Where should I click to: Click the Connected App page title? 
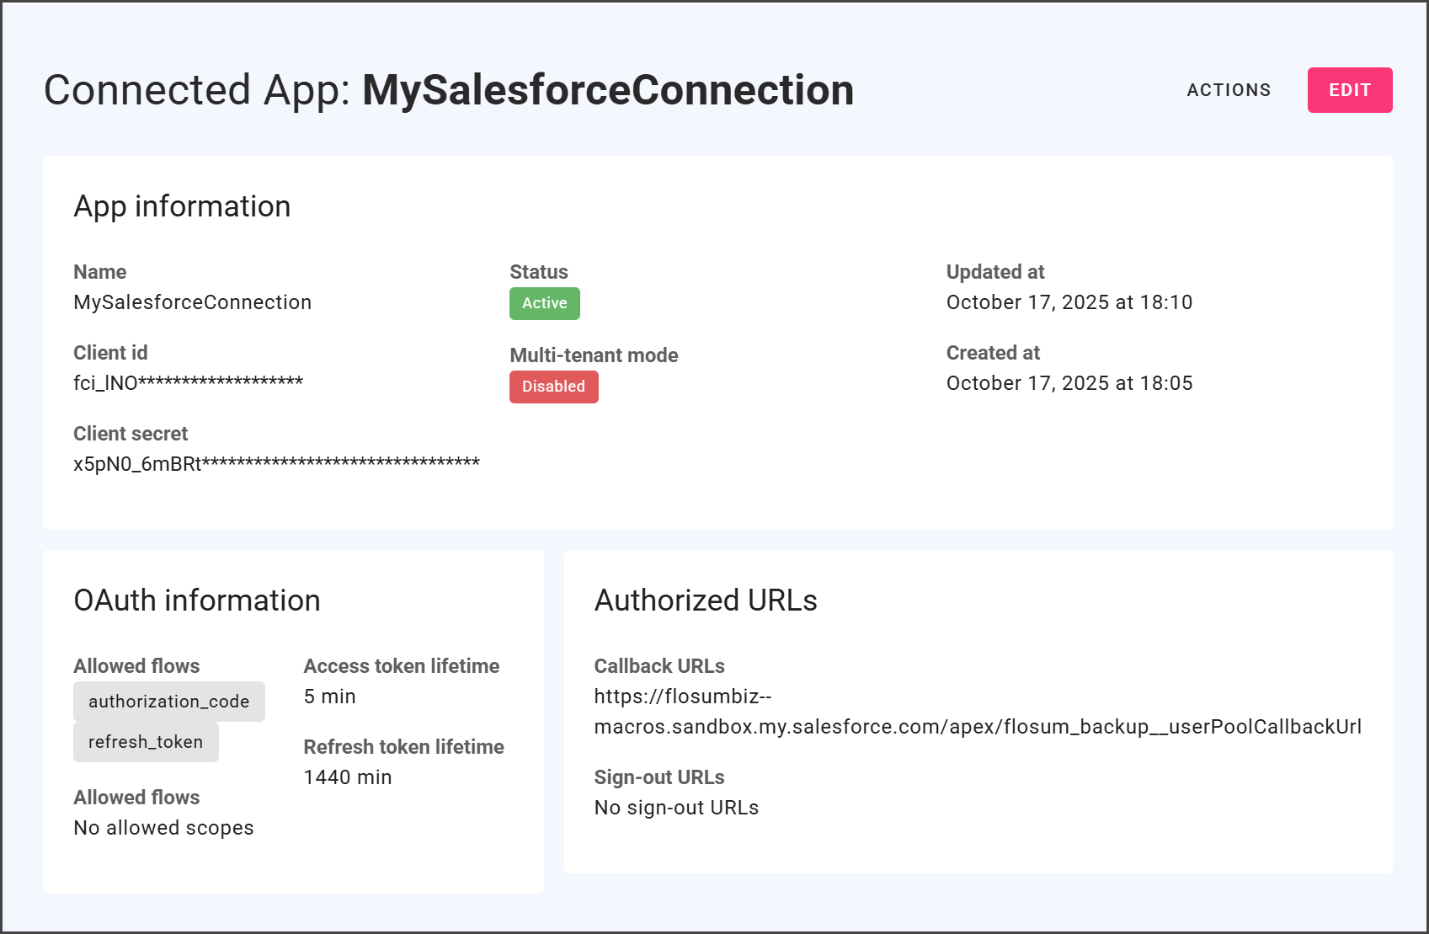(x=448, y=90)
